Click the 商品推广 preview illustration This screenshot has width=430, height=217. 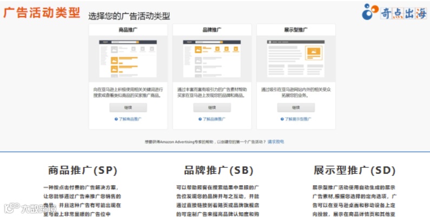click(128, 59)
